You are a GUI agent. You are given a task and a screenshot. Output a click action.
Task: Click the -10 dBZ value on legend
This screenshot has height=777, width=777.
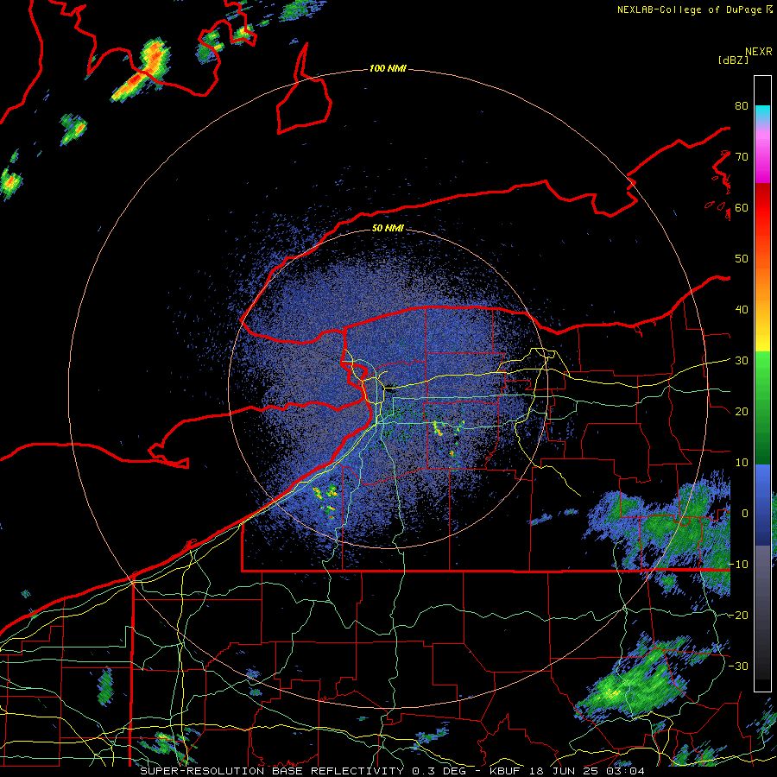738,565
